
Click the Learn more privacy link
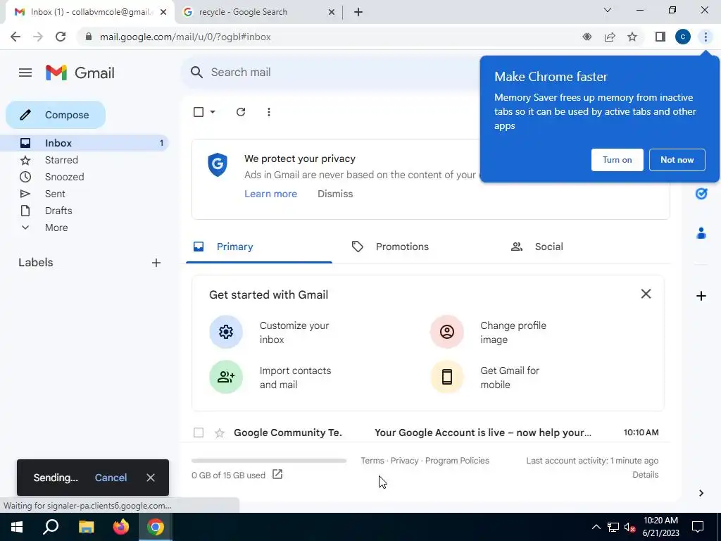[270, 194]
